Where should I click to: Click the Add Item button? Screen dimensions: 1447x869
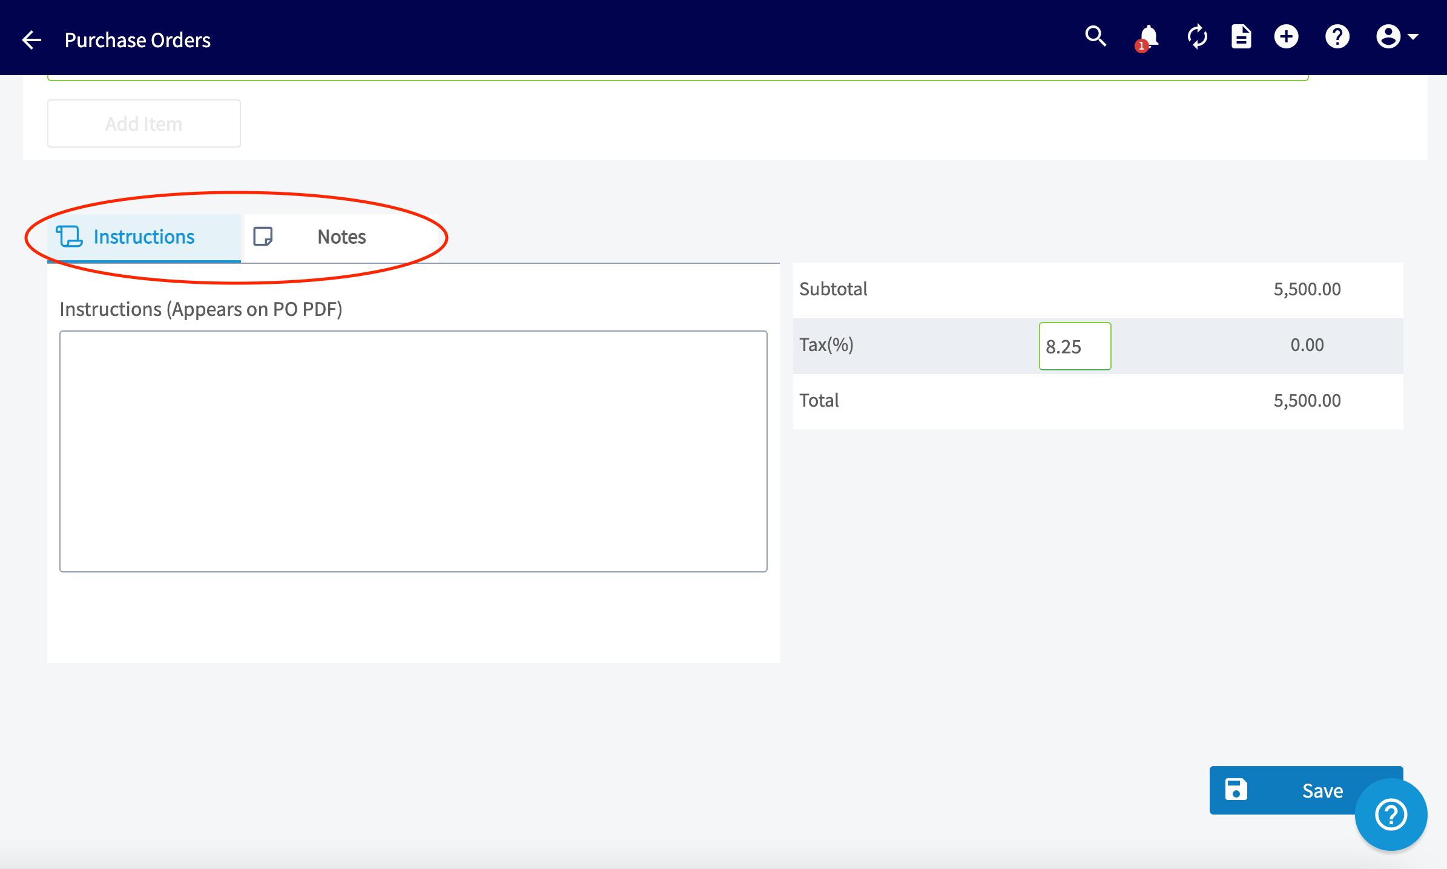pos(144,123)
